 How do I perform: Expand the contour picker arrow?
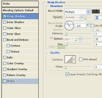point(74,59)
